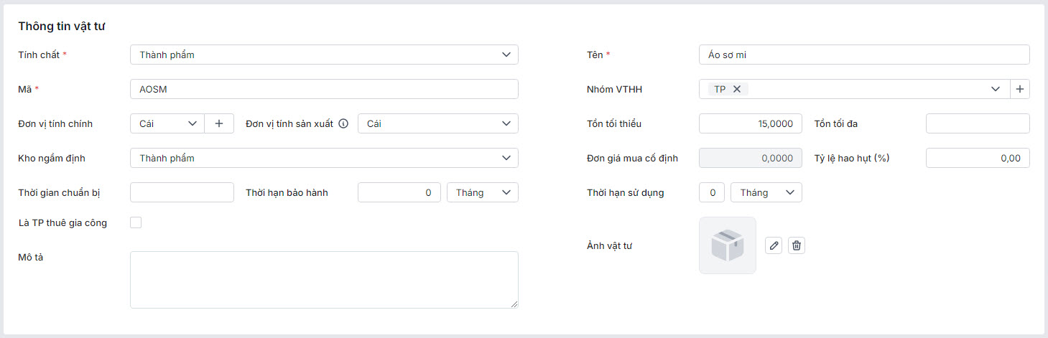The image size is (1048, 338).
Task: Click the item image box placeholder
Action: (x=727, y=245)
